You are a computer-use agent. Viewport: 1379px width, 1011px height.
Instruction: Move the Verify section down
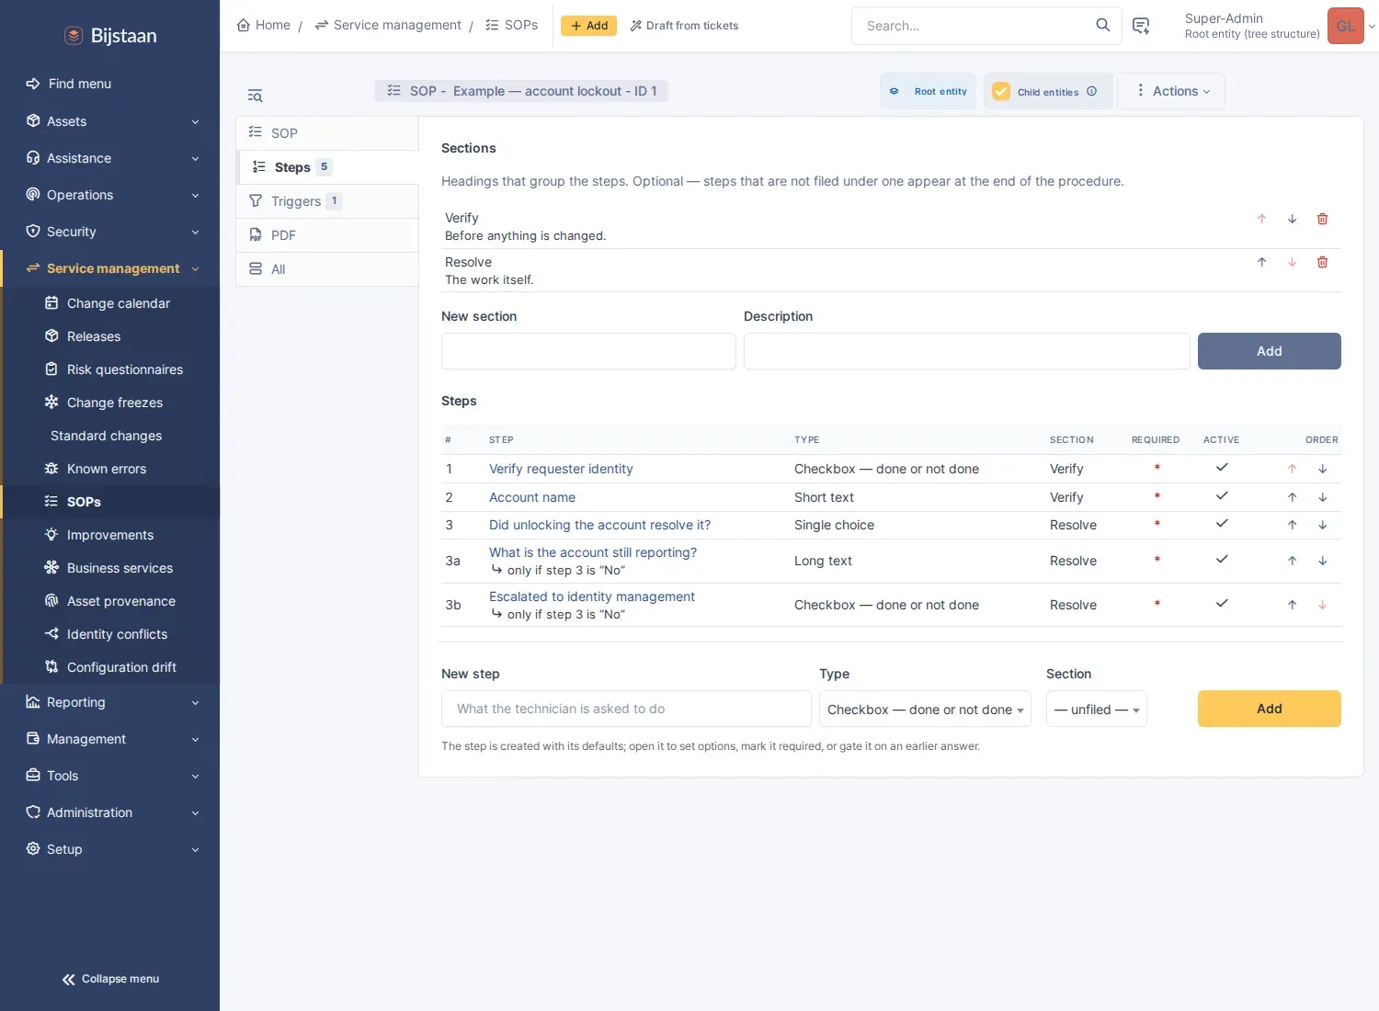pos(1292,219)
